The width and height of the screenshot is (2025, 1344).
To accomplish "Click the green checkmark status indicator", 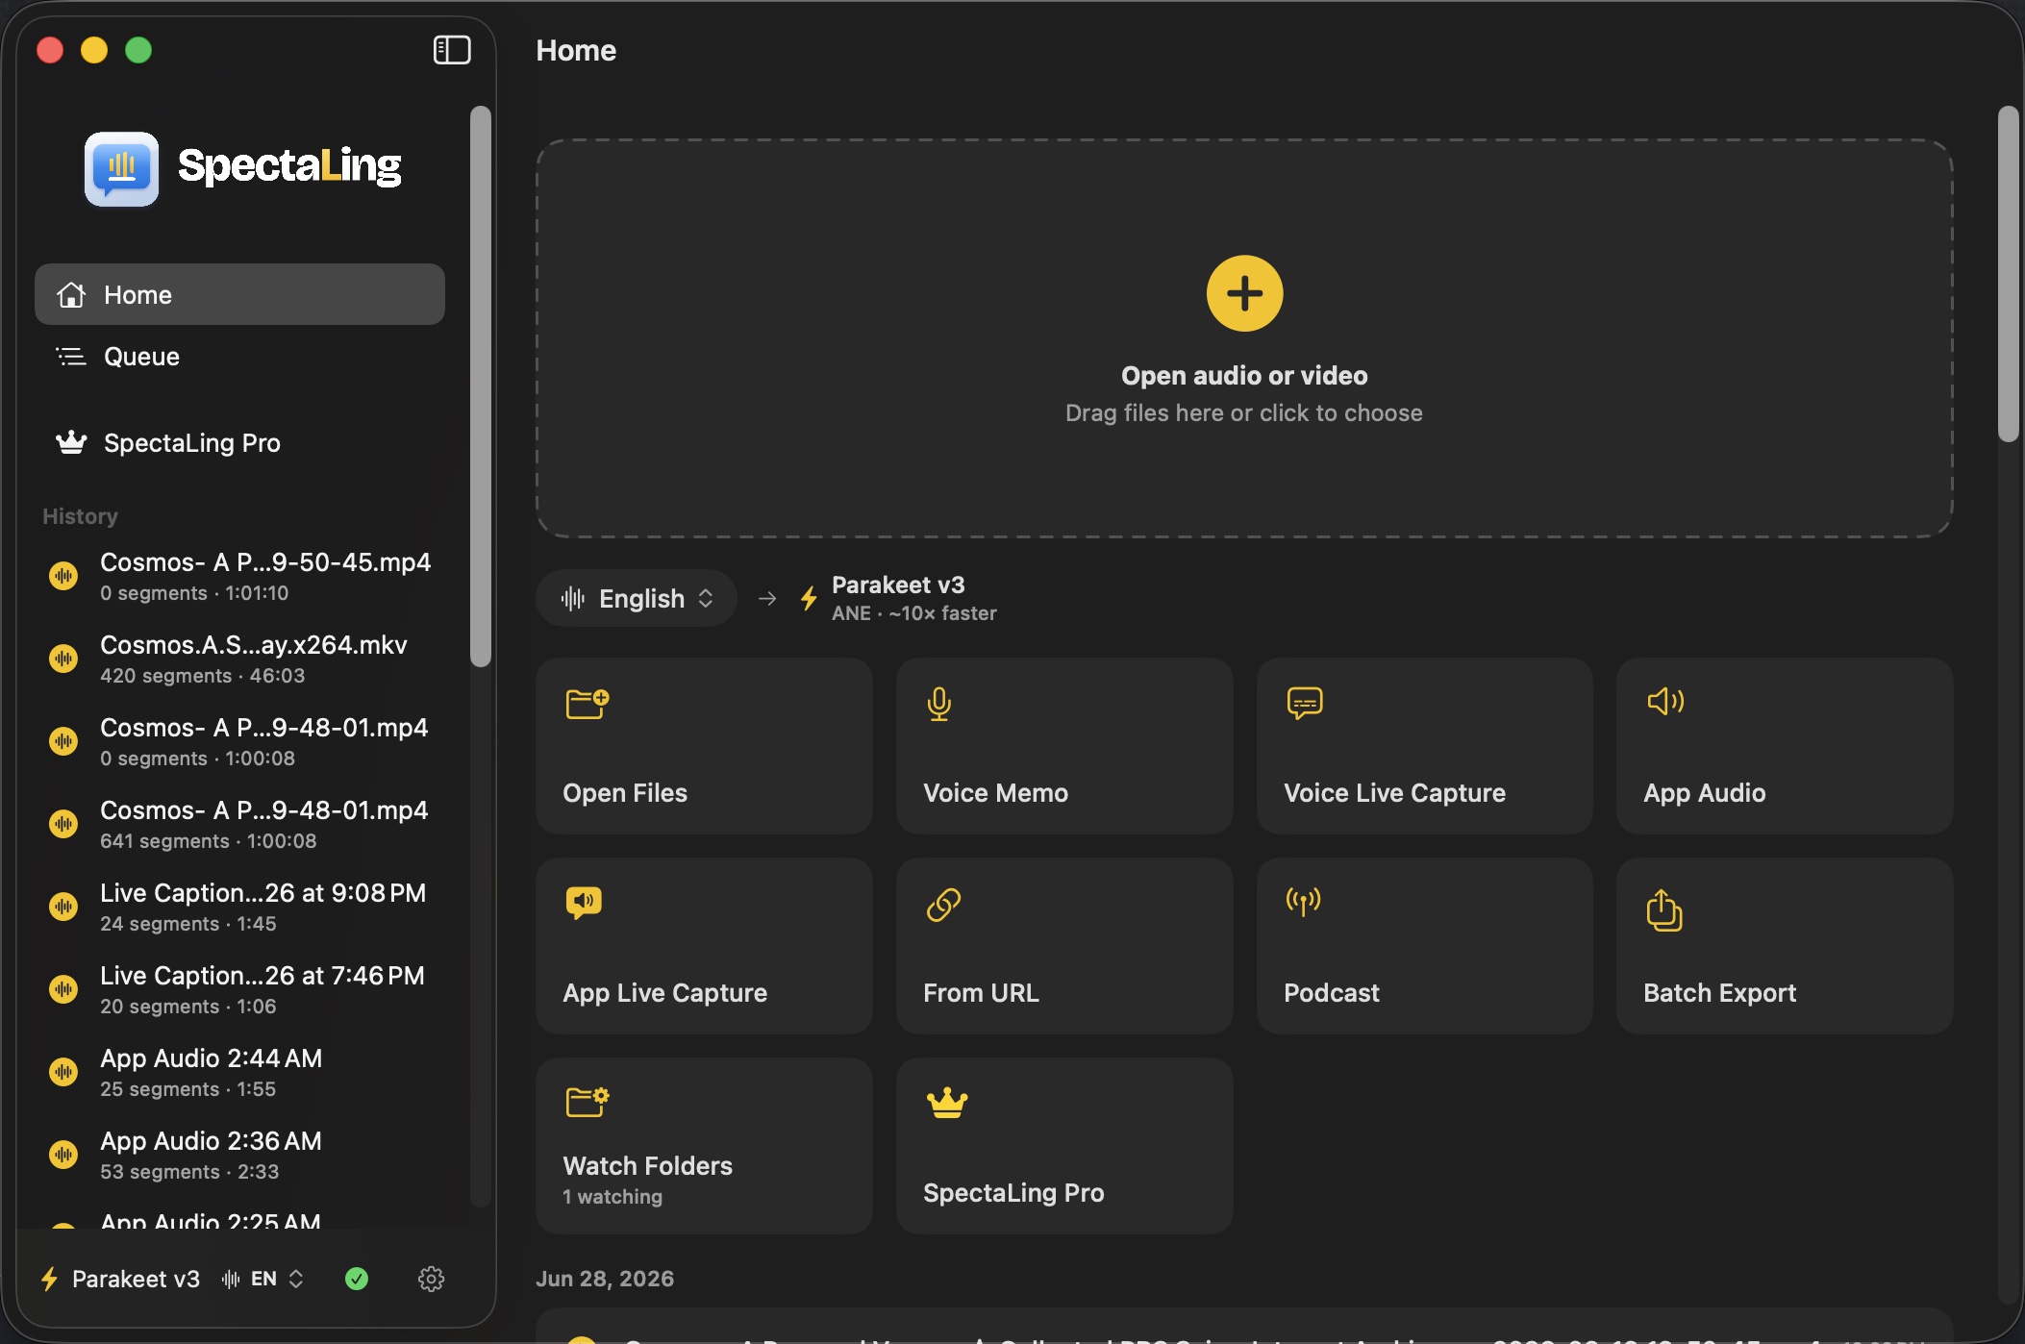I will pos(357,1279).
